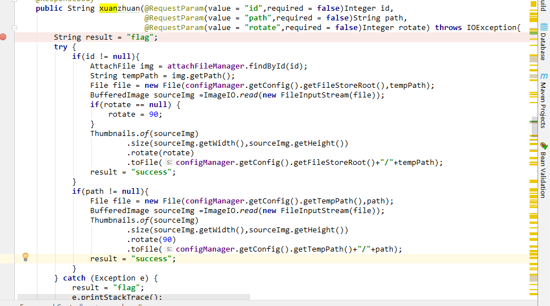Click the yellow inspection status square atop error stripe
This screenshot has height=306, width=550.
click(533, 4)
